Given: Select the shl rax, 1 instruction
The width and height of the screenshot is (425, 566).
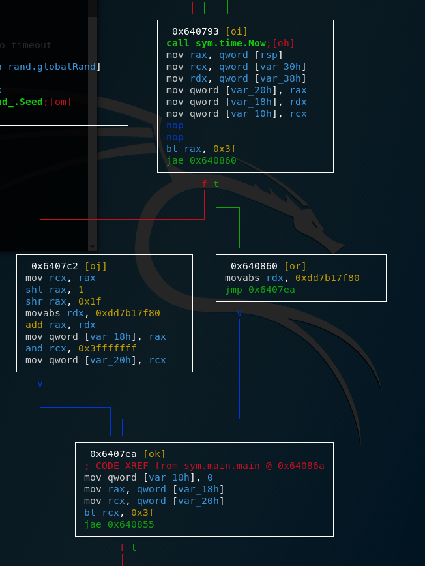Looking at the screenshot, I should click(x=55, y=290).
